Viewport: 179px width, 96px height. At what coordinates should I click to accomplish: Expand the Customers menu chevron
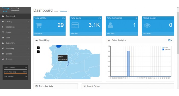28,43
